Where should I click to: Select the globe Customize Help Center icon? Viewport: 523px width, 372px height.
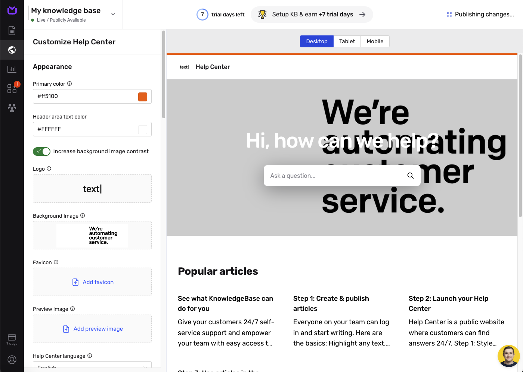coord(12,50)
